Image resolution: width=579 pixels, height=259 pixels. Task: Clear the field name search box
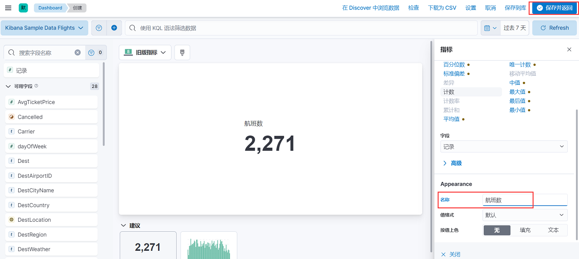(78, 52)
